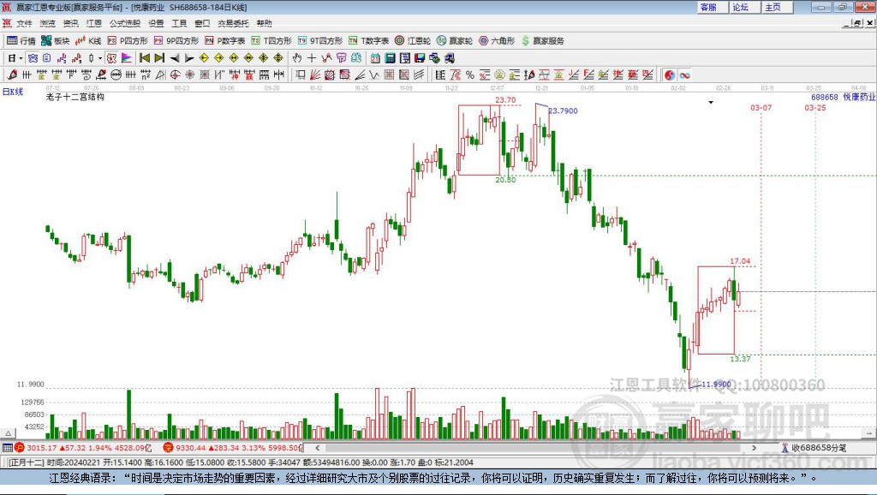The height and width of the screenshot is (495, 877).
Task: Select the hand pan tool
Action: click(x=297, y=58)
